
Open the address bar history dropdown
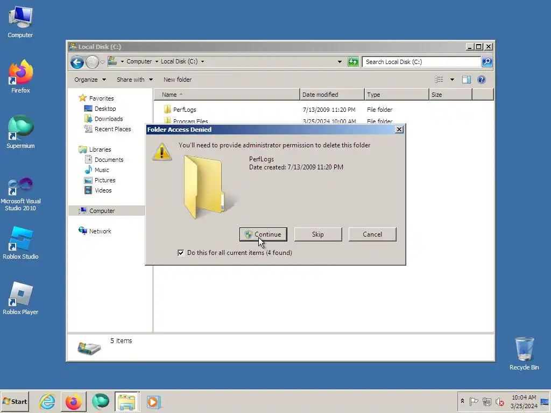[340, 62]
